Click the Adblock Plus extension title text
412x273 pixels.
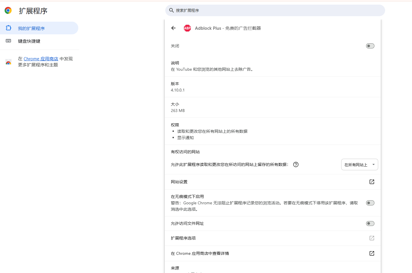(228, 28)
